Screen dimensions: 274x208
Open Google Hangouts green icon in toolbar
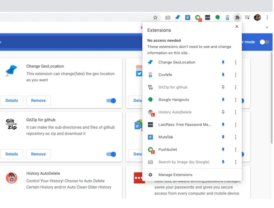[217, 17]
